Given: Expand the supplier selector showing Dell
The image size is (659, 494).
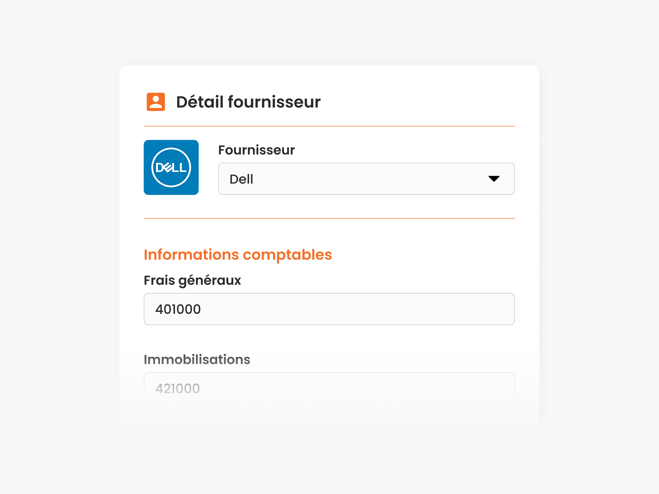Looking at the screenshot, I should [x=366, y=179].
